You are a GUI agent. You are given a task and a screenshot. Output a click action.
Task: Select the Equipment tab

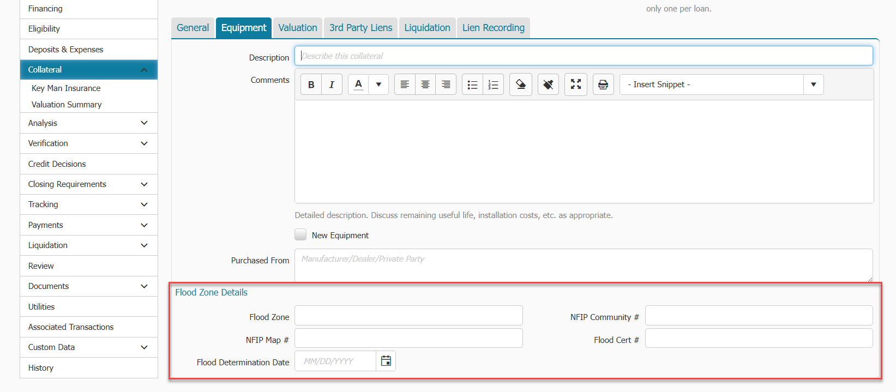click(x=244, y=28)
